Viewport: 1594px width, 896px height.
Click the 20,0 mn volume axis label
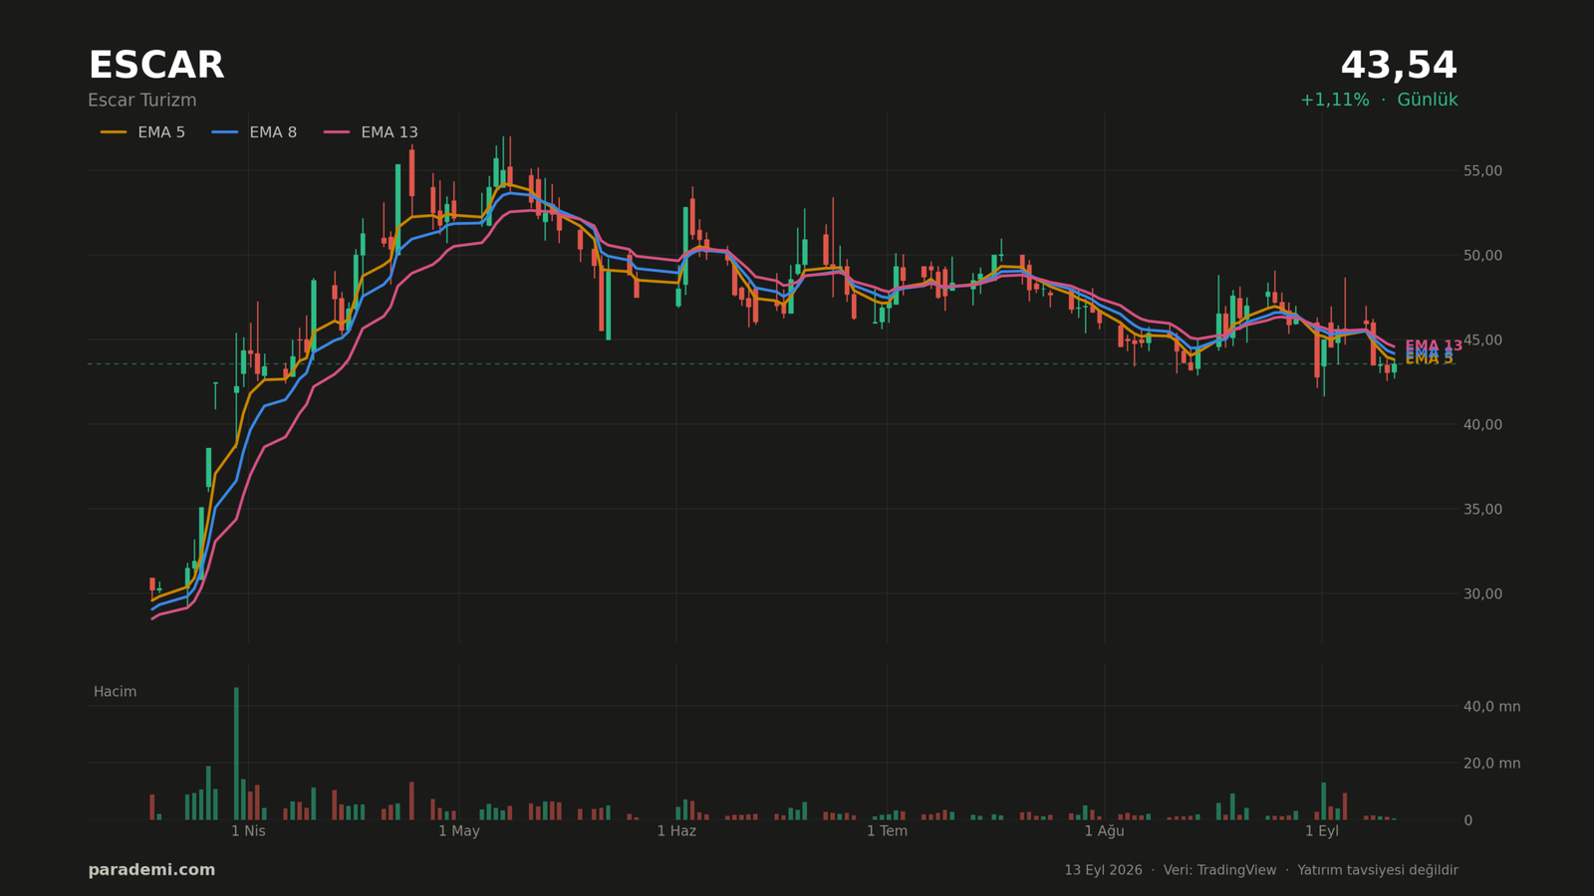click(1491, 764)
